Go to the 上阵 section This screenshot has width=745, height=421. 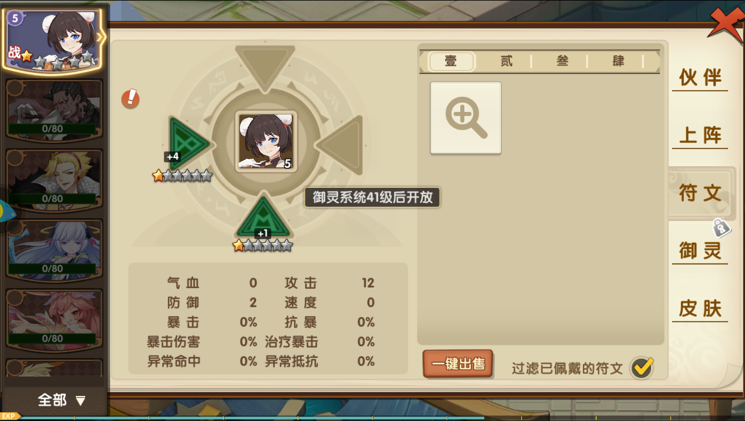(700, 135)
